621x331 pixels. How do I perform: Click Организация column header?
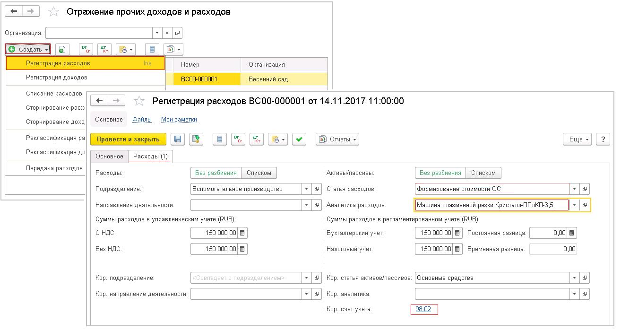(x=284, y=64)
